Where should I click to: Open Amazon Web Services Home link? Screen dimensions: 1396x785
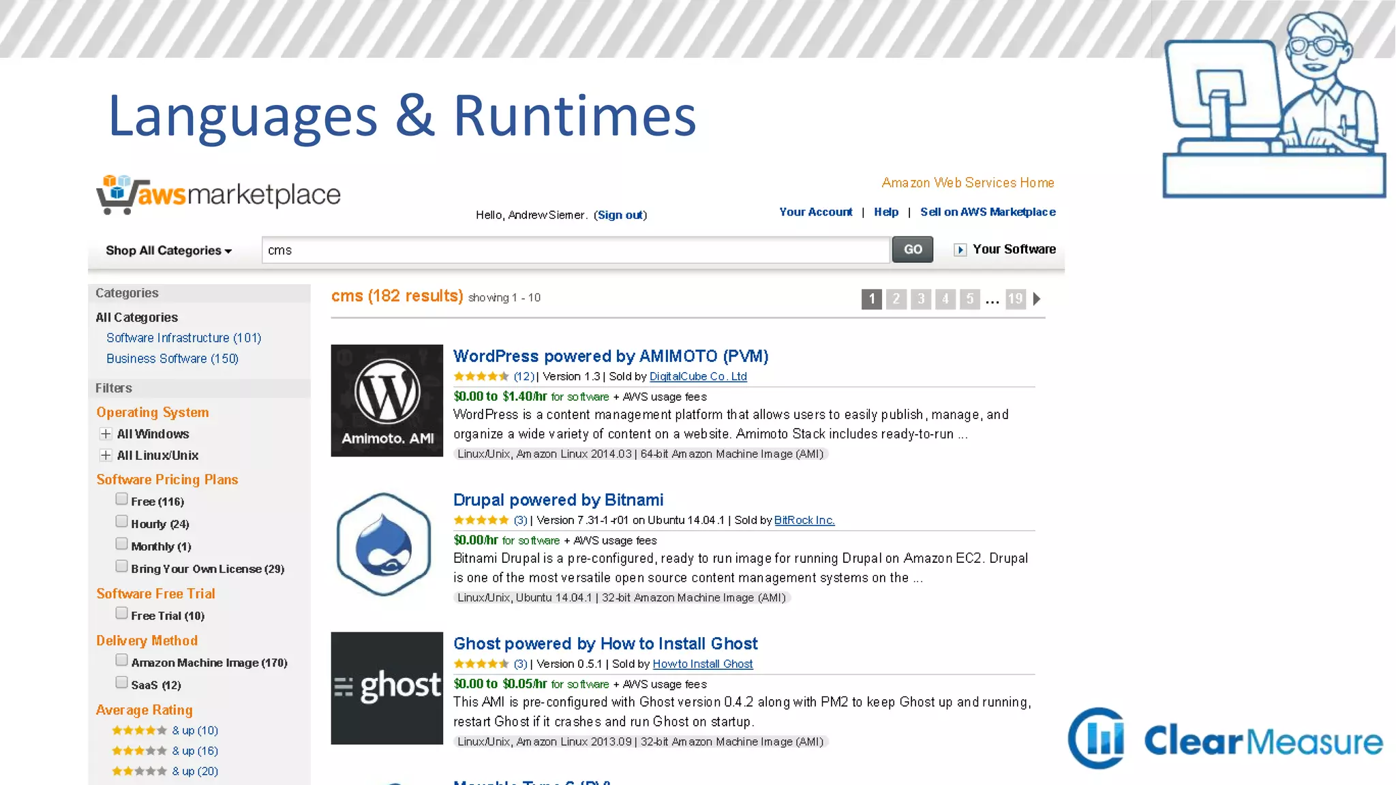pyautogui.click(x=968, y=183)
